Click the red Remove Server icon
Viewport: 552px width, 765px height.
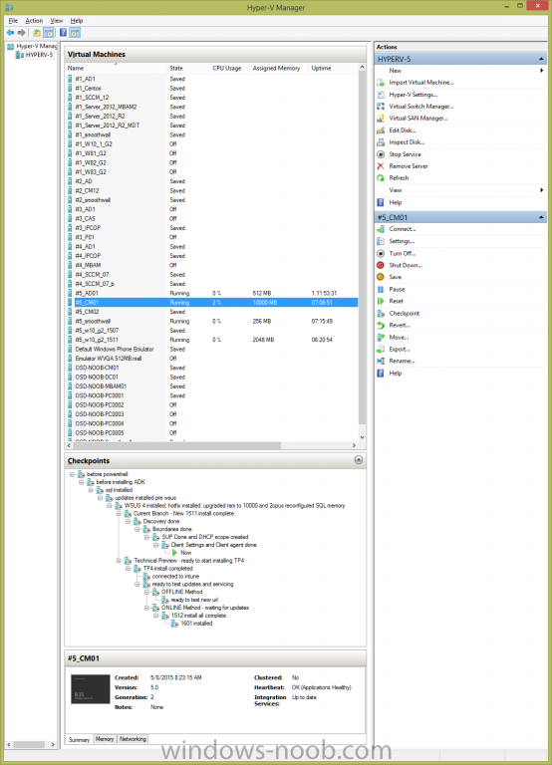click(381, 166)
